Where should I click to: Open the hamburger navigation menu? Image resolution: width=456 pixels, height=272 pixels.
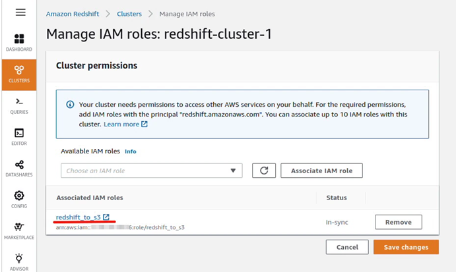[20, 13]
